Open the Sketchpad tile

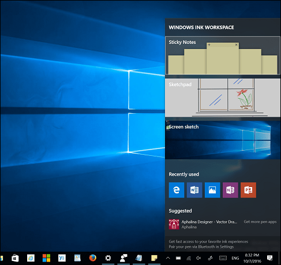coord(223,98)
